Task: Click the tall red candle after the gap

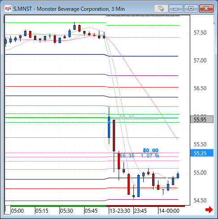Action: [114, 136]
